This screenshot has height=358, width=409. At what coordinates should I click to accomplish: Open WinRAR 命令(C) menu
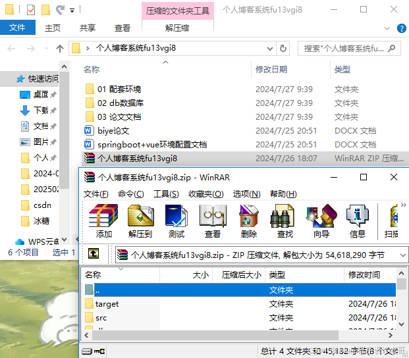point(131,194)
